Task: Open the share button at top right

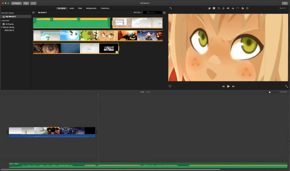Action: pos(285,3)
